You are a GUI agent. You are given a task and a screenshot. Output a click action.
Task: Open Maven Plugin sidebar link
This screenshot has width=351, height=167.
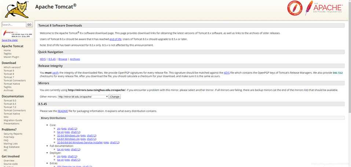pos(11,57)
